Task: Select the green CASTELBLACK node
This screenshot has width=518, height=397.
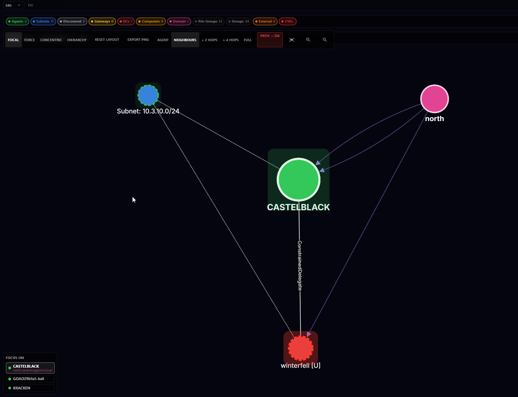Action: (299, 179)
